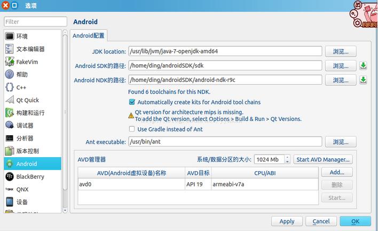Click the JDK location path field
The height and width of the screenshot is (231, 378).
[x=225, y=51]
